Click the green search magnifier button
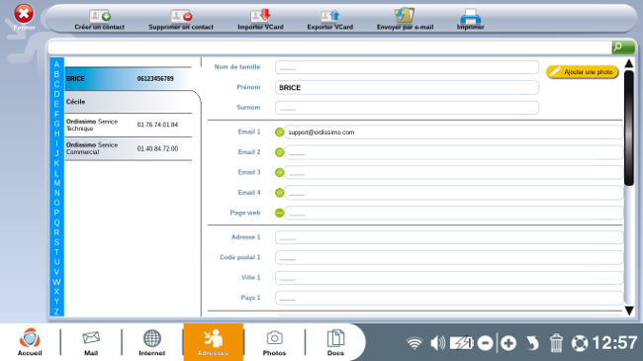This screenshot has height=361, width=643. point(623,47)
